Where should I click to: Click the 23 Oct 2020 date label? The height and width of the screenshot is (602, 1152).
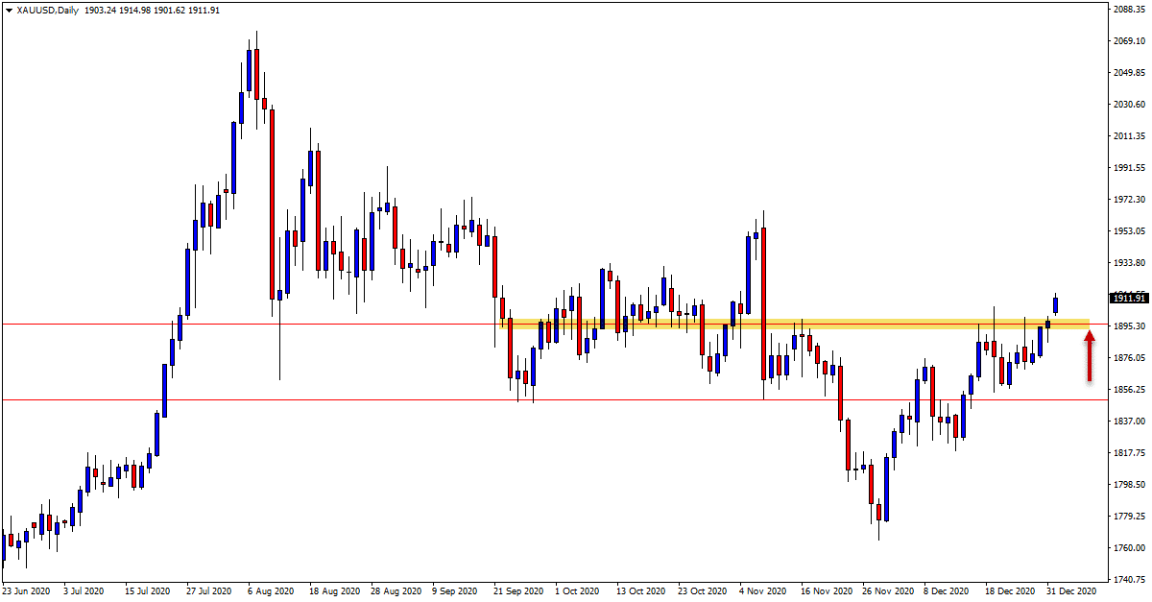[x=703, y=591]
